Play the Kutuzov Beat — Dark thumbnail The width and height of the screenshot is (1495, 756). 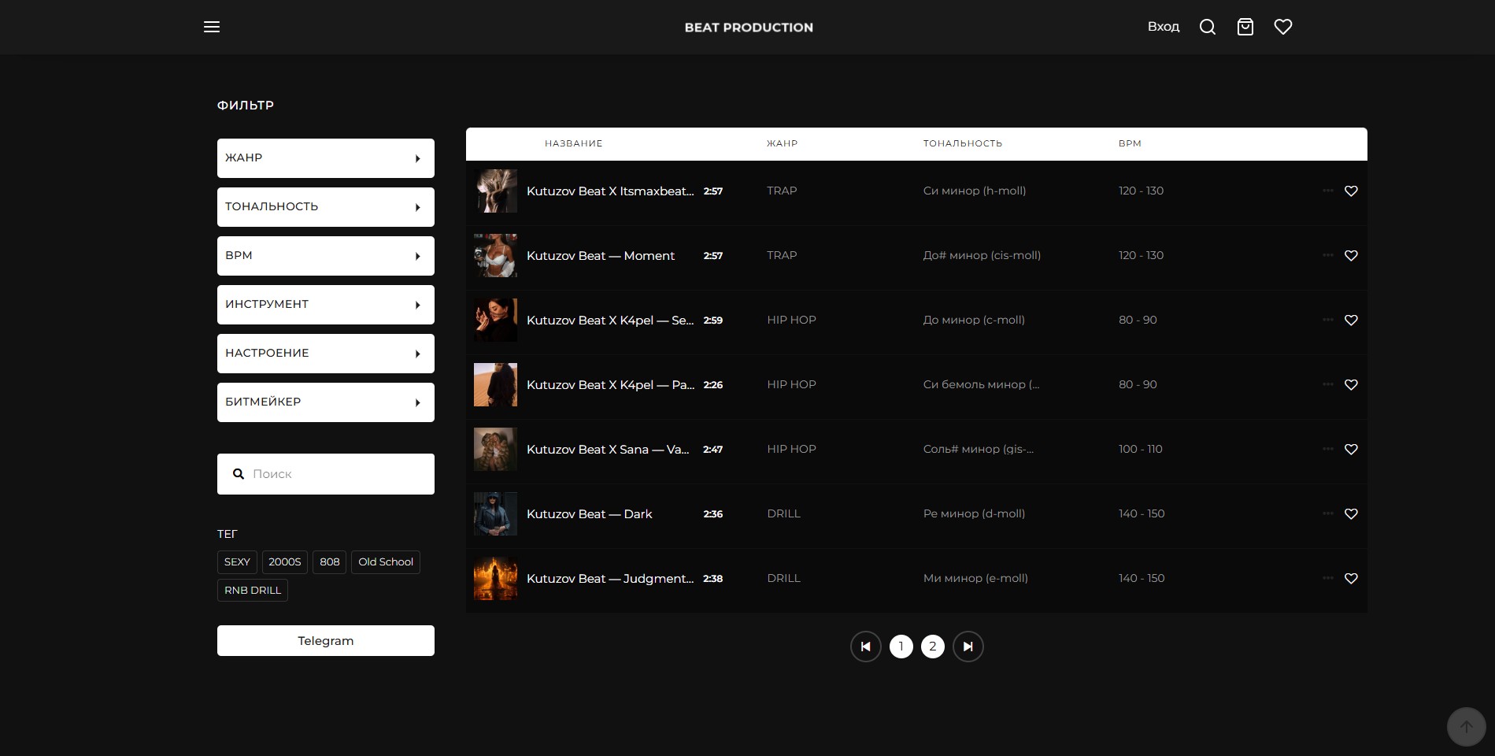[495, 513]
